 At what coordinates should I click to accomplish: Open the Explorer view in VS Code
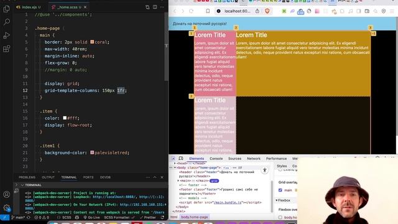tap(6, 9)
